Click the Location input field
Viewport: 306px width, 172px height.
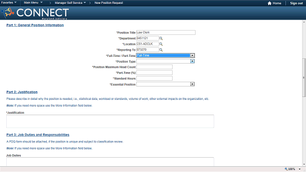148,44
